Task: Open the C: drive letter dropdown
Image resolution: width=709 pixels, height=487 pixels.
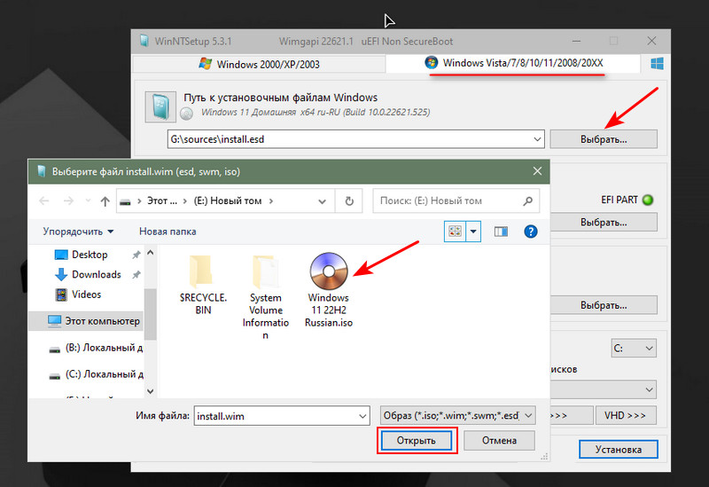Action: tap(634, 348)
